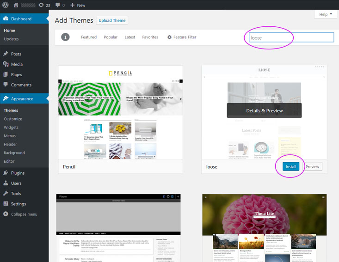The image size is (339, 262).
Task: Click the Add Themes heading
Action: pos(74,20)
